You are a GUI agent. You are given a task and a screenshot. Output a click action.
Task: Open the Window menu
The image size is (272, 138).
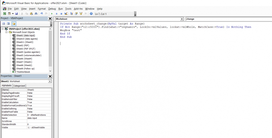90,9
